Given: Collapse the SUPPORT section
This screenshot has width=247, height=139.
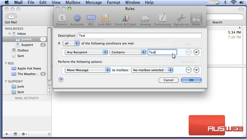Looking at the screenshot, I should coord(6,81).
